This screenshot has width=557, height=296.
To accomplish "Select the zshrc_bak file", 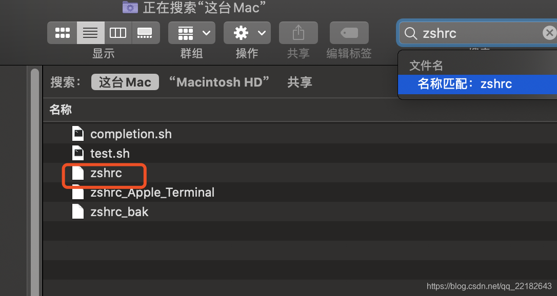I will (119, 212).
